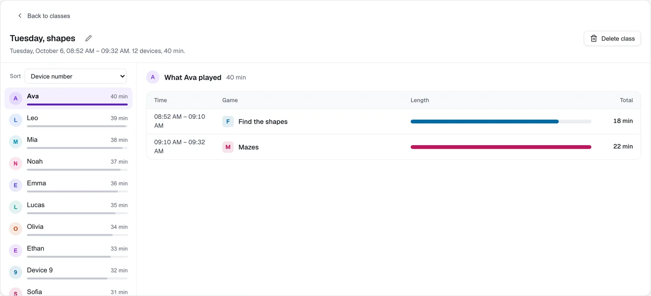651x296 pixels.
Task: Click Leo's avatar icon
Action: pyautogui.click(x=15, y=120)
